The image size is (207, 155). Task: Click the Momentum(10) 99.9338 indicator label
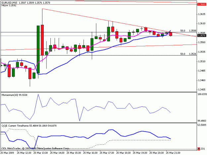click(x=14, y=95)
